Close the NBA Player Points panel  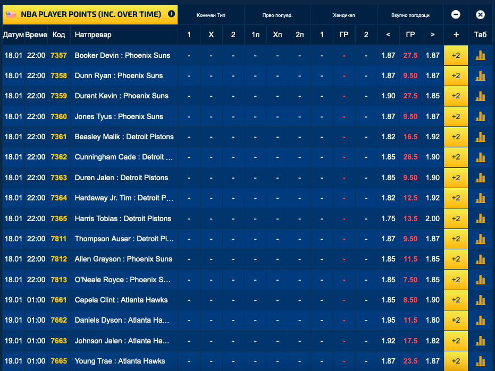coord(480,14)
